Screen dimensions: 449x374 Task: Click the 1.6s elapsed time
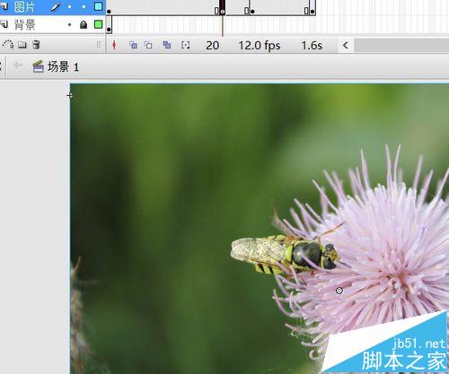(x=312, y=46)
